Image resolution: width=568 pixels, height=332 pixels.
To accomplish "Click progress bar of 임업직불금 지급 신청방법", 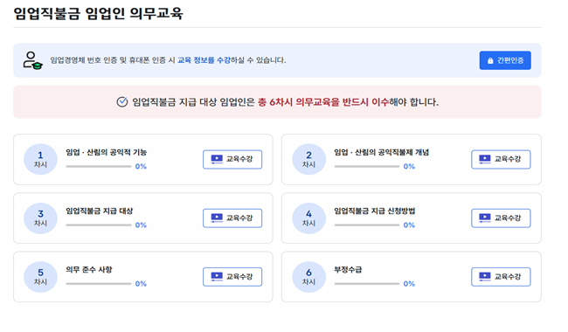I will coord(367,225).
